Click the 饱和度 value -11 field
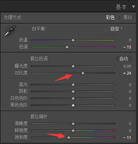The width and height of the screenshot is (138, 144). (x=127, y=137)
